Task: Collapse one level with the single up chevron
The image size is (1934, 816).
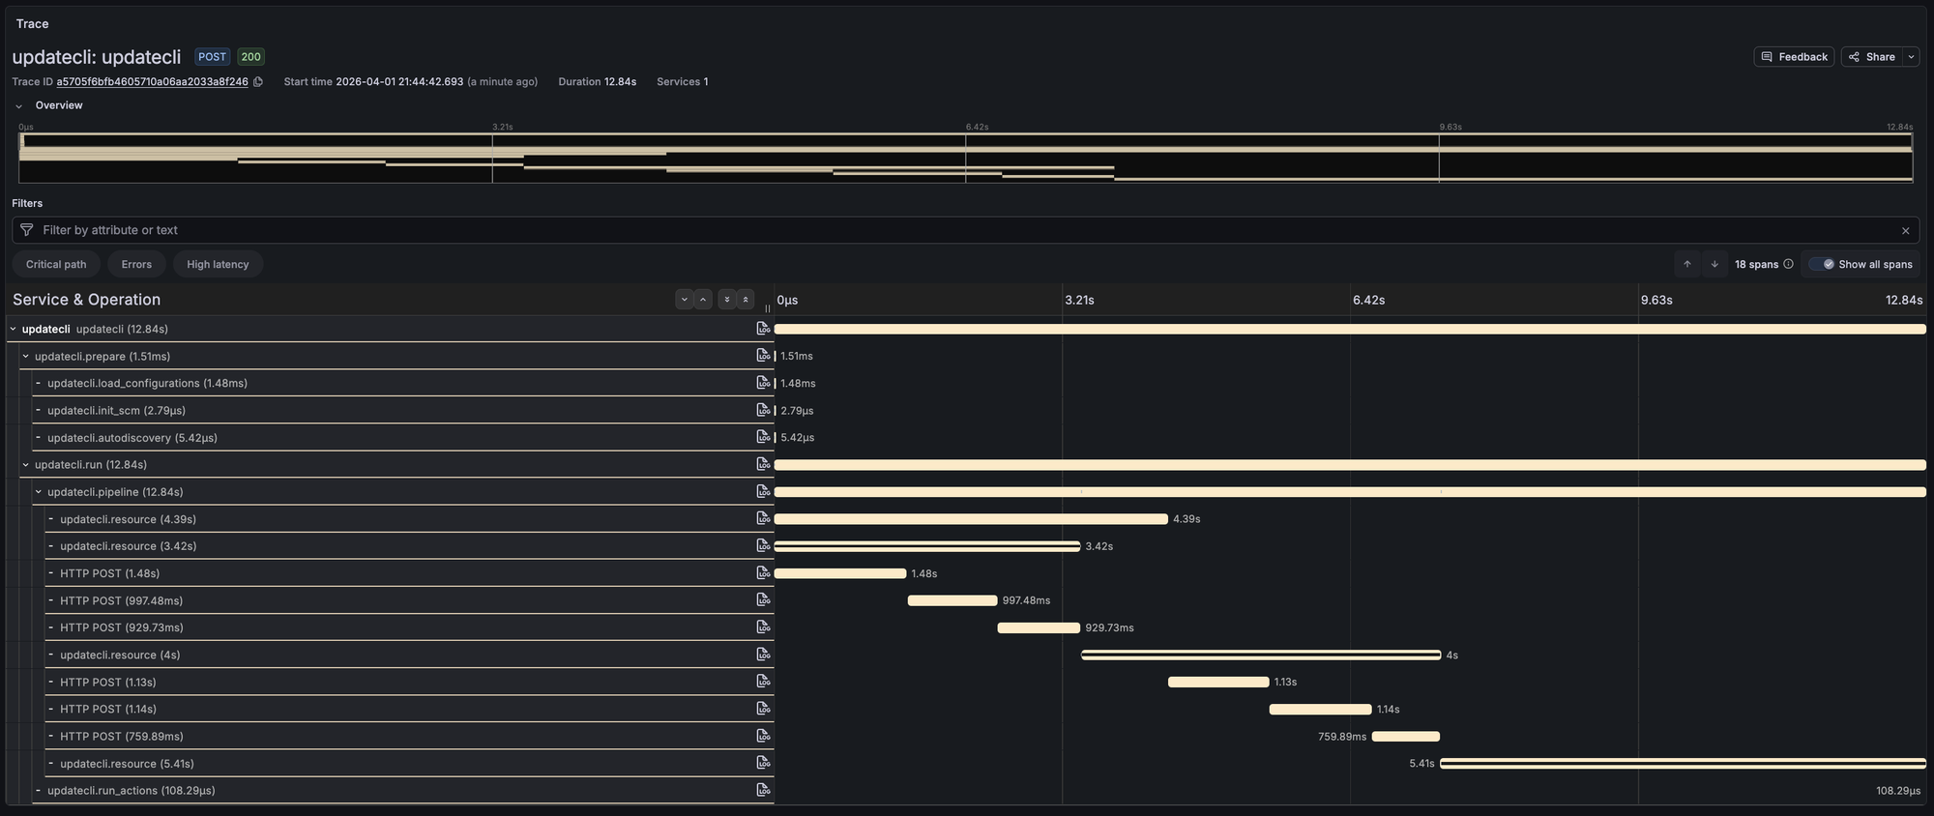Action: tap(703, 300)
